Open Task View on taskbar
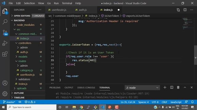197x110 pixels. (67, 107)
